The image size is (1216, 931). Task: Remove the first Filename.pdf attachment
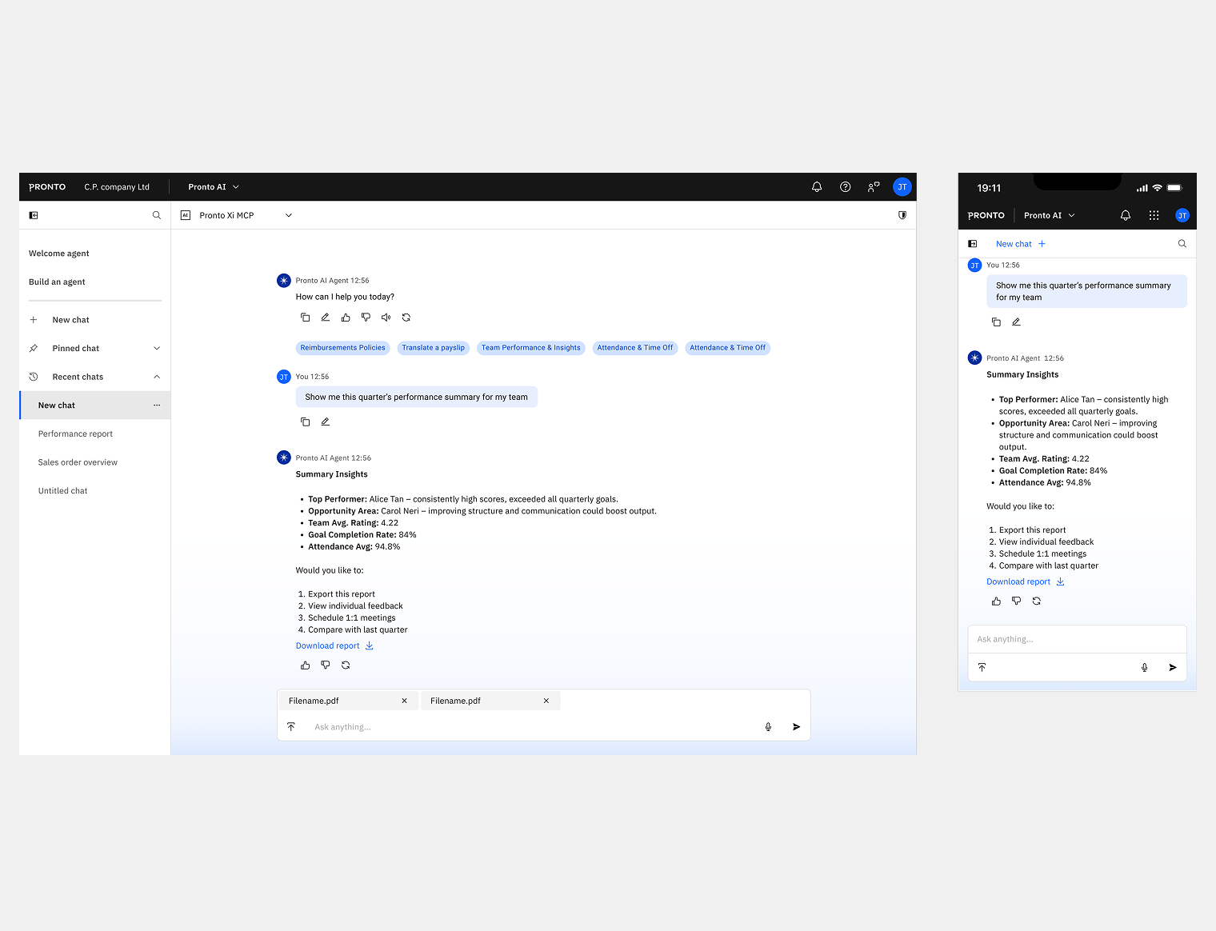404,701
